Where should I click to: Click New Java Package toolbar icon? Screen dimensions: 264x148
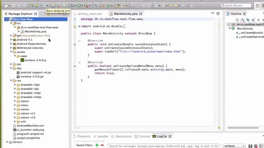103,5
